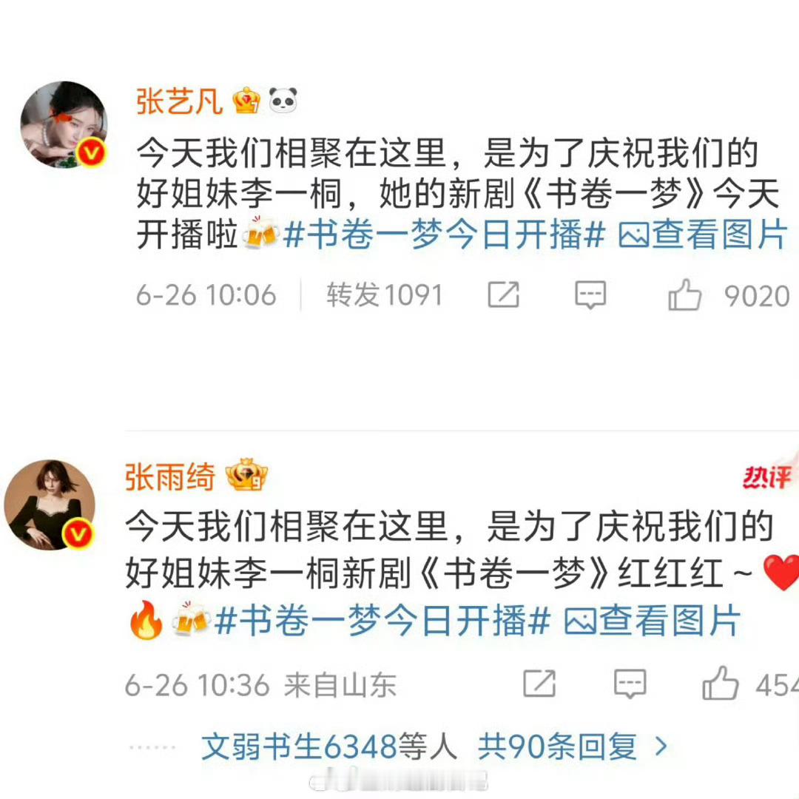
Task: Click crown membership badge next to 张雨绮
Action: [x=246, y=474]
